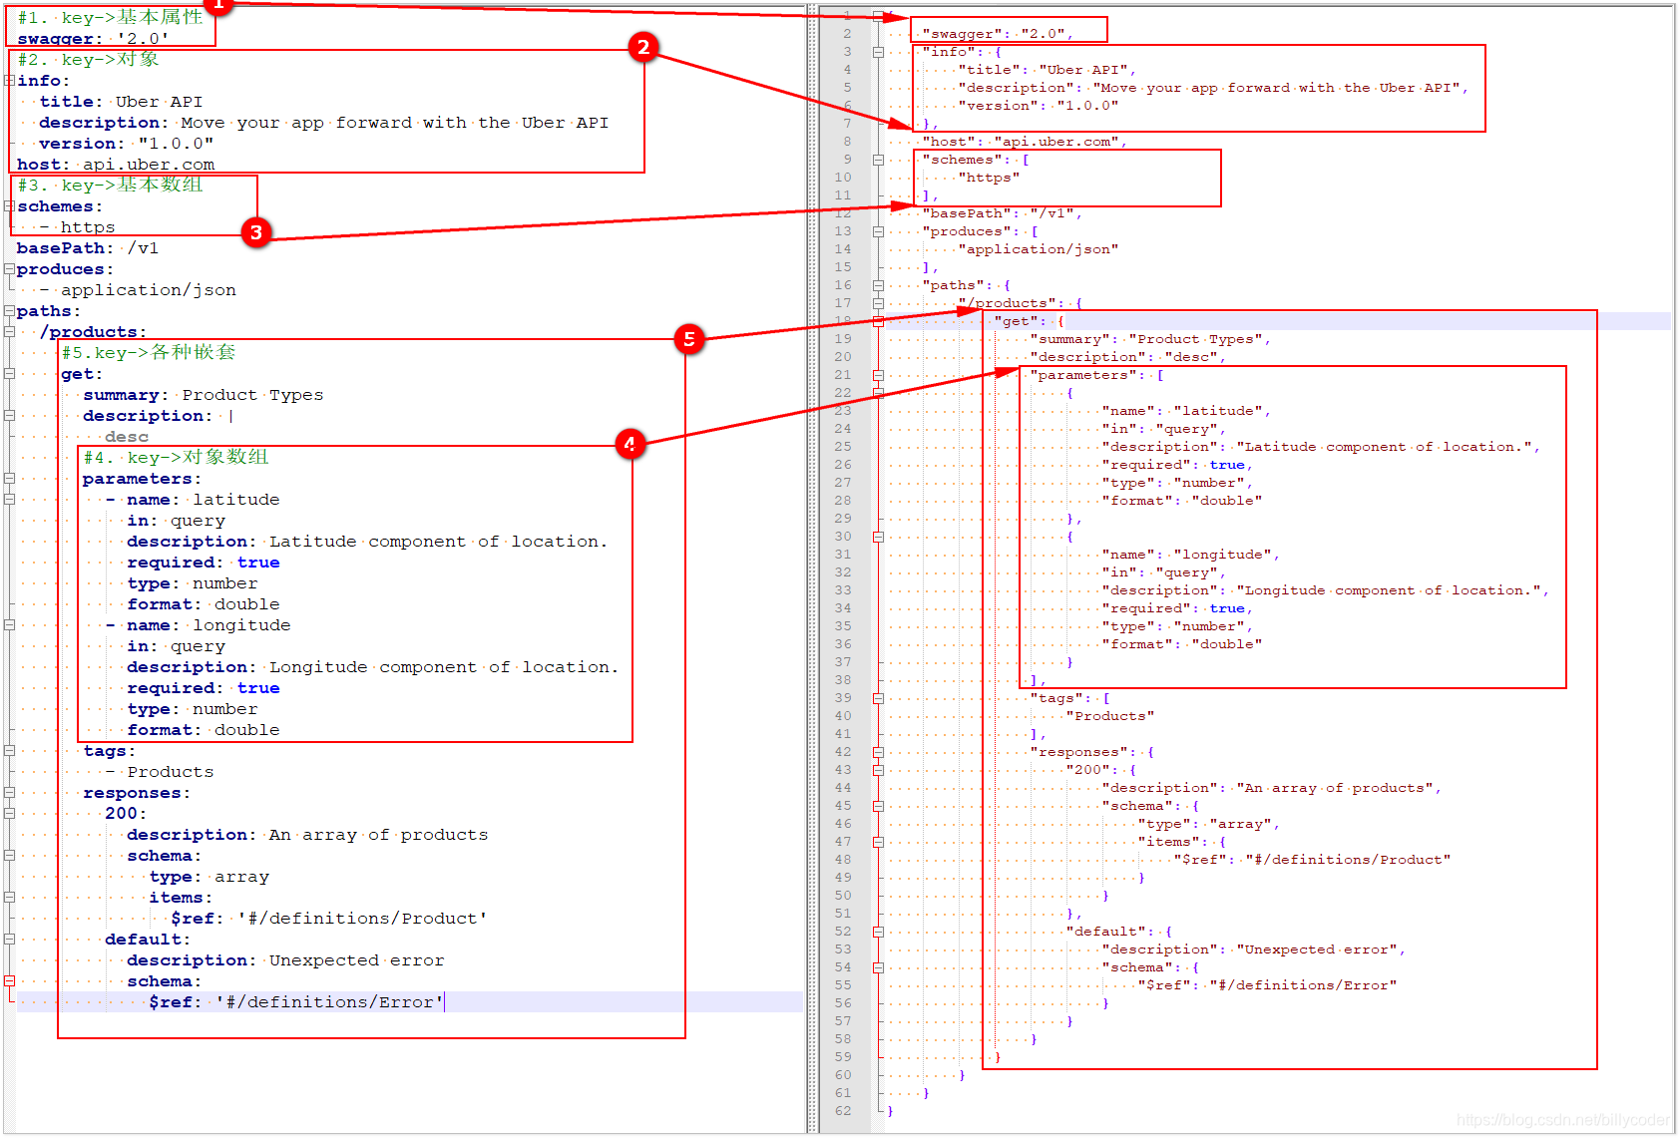The image size is (1680, 1138).
Task: Collapse JSON "responses" object at line 42
Action: 878,752
